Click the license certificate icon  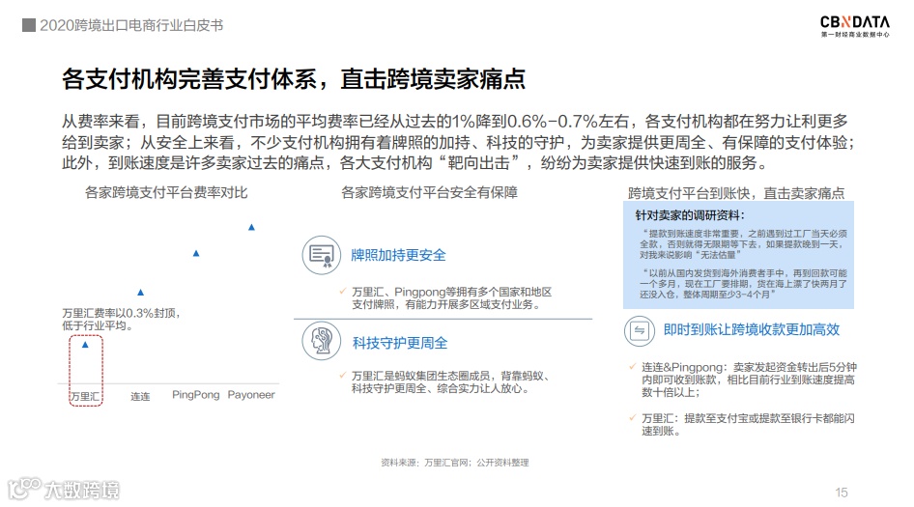pos(321,255)
